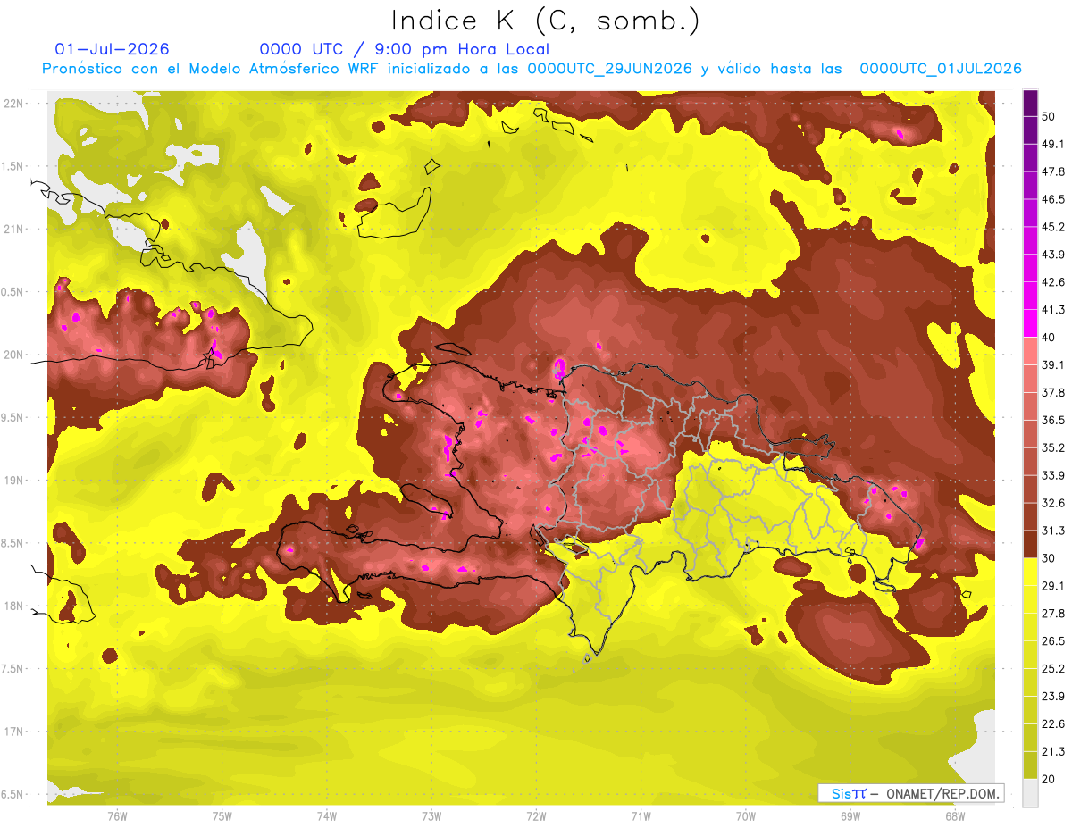
Task: Click the color scale value "41.3"
Action: click(1053, 310)
